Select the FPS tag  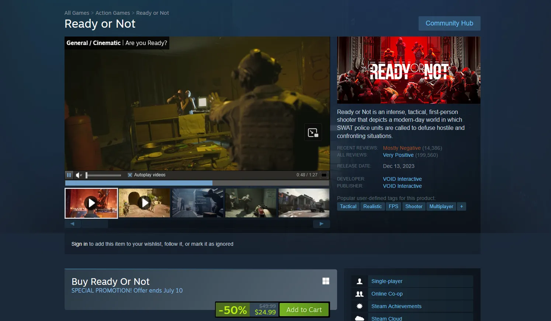394,207
